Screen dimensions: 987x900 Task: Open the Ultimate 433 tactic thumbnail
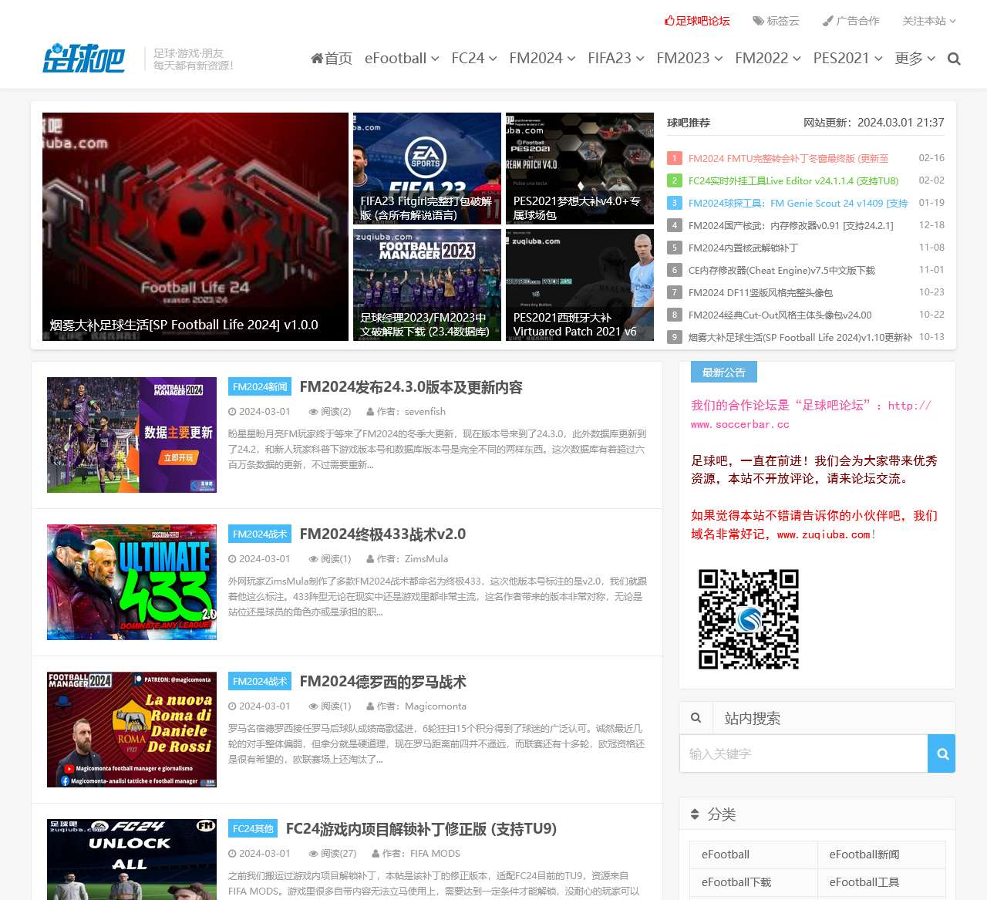click(132, 582)
